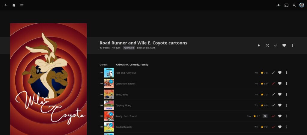Open the Animation genre link
Screen dimensions: 307x135
[x=122, y=65]
